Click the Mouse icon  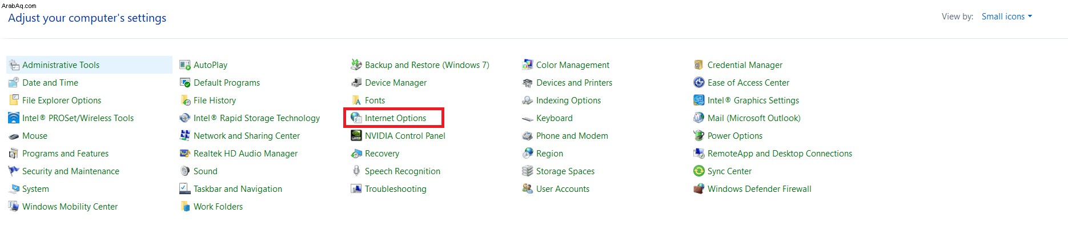tap(13, 136)
